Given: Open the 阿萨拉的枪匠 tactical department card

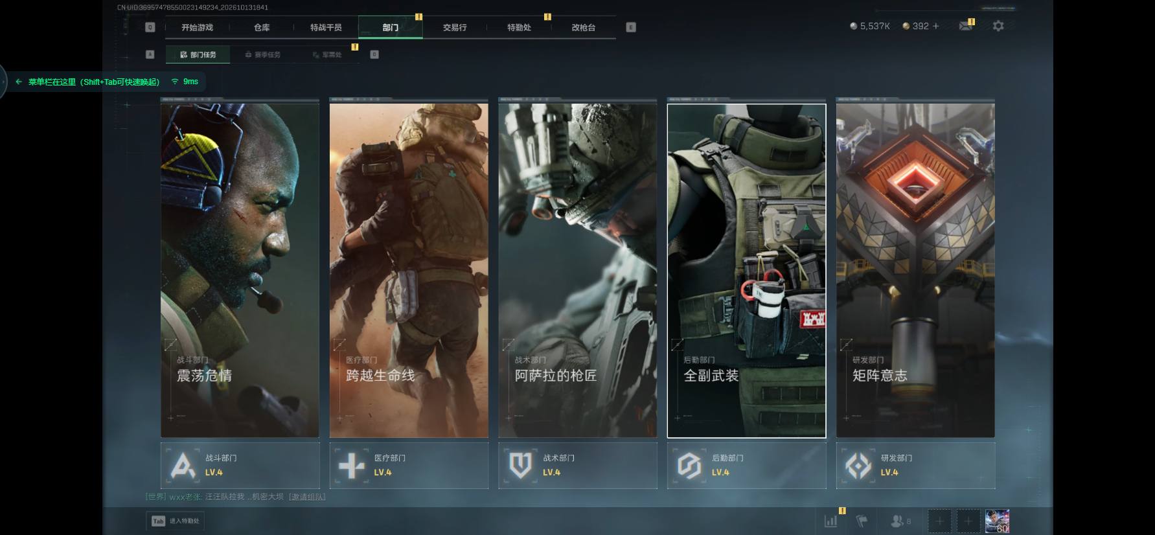Looking at the screenshot, I should tap(578, 270).
